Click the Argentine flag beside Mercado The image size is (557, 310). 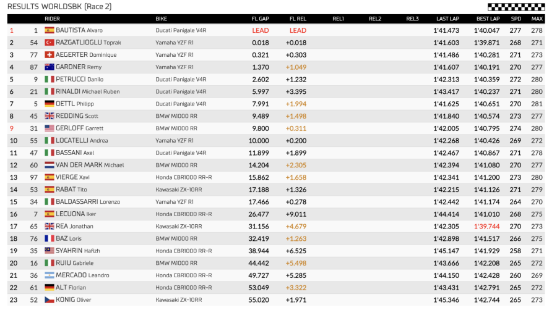pyautogui.click(x=50, y=275)
